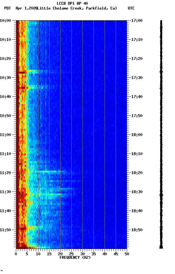175x274 pixels.
Task: Click the waveform trace bottom end marker
Action: click(x=161, y=247)
